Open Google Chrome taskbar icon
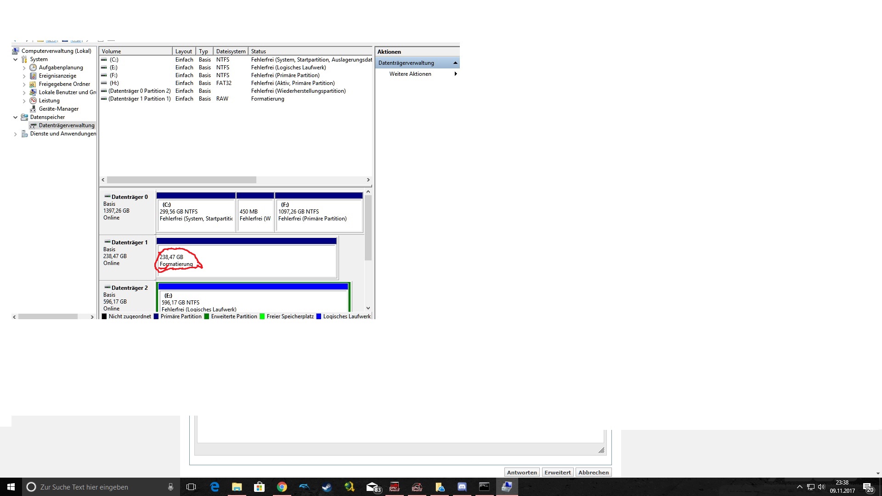The image size is (882, 496). [282, 487]
